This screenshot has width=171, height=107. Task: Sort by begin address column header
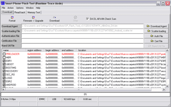pyautogui.click(x=52, y=50)
